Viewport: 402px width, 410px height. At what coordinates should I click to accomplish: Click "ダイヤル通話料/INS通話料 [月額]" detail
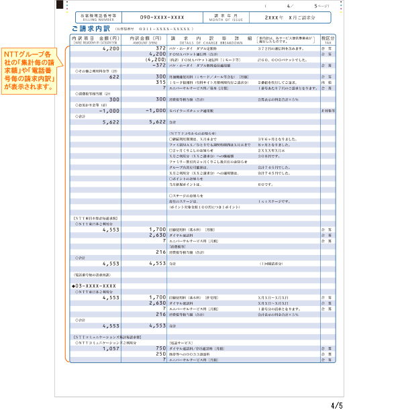click(197, 349)
